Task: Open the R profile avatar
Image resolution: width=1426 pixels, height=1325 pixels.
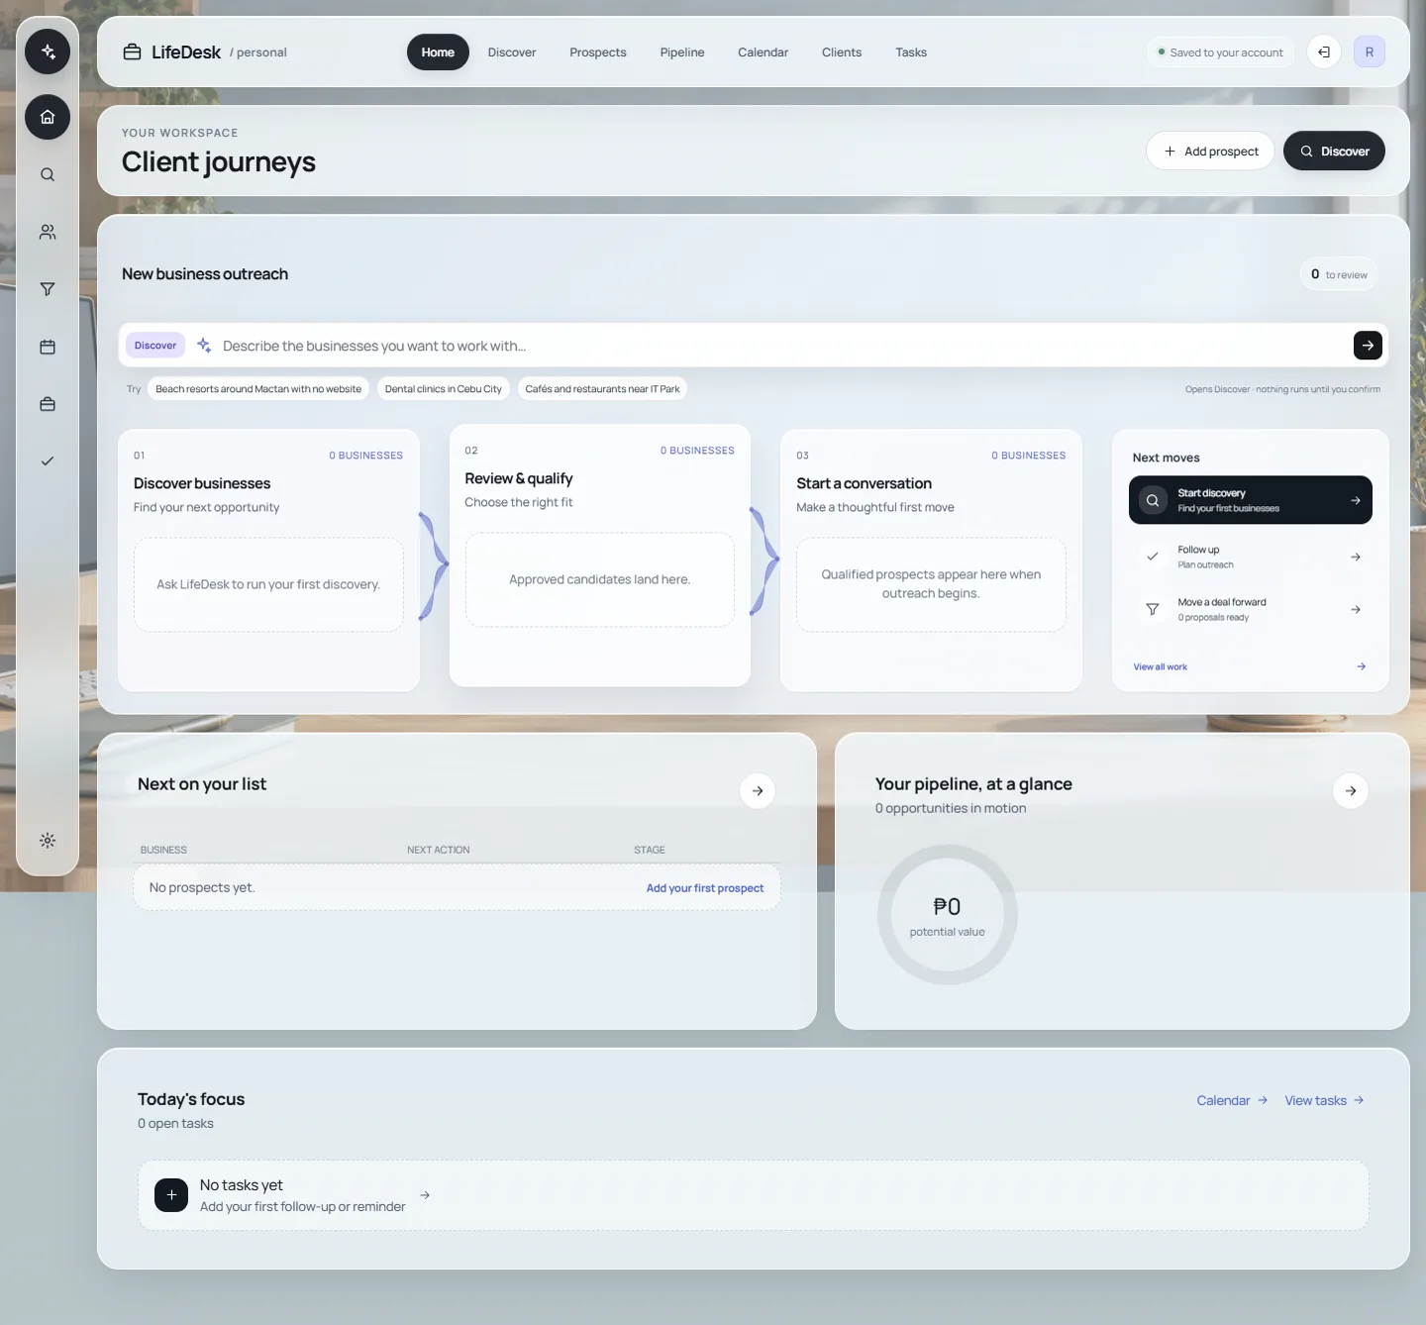Action: click(1370, 52)
